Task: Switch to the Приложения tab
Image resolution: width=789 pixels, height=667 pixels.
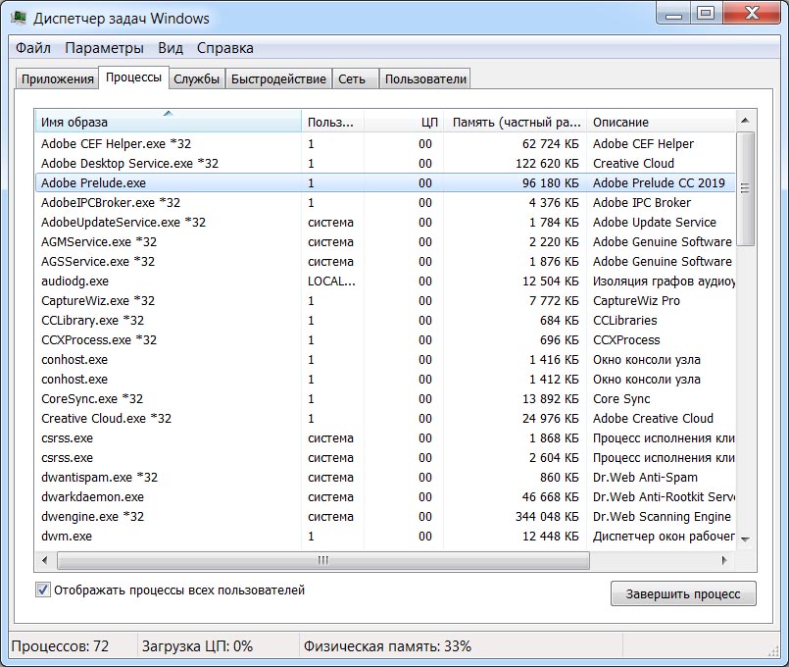Action: pyautogui.click(x=58, y=79)
